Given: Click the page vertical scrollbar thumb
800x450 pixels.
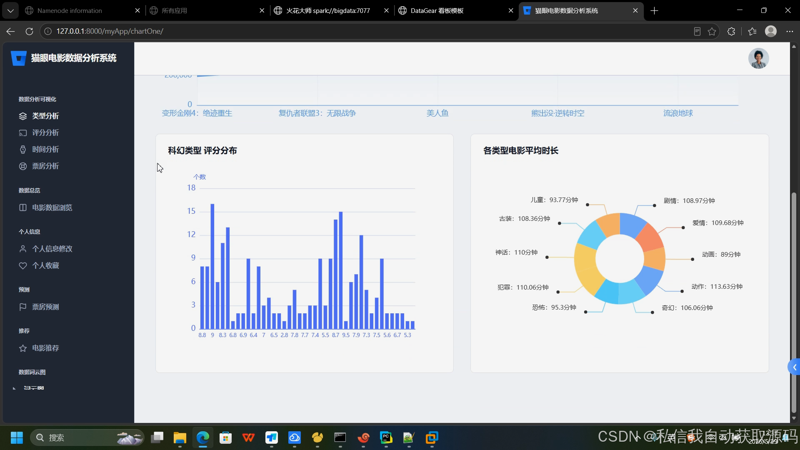Looking at the screenshot, I should pyautogui.click(x=794, y=302).
